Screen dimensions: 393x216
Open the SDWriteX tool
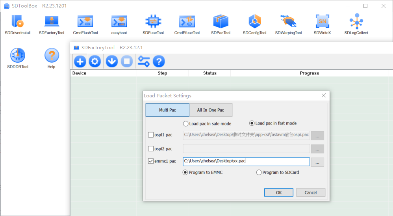point(322,22)
